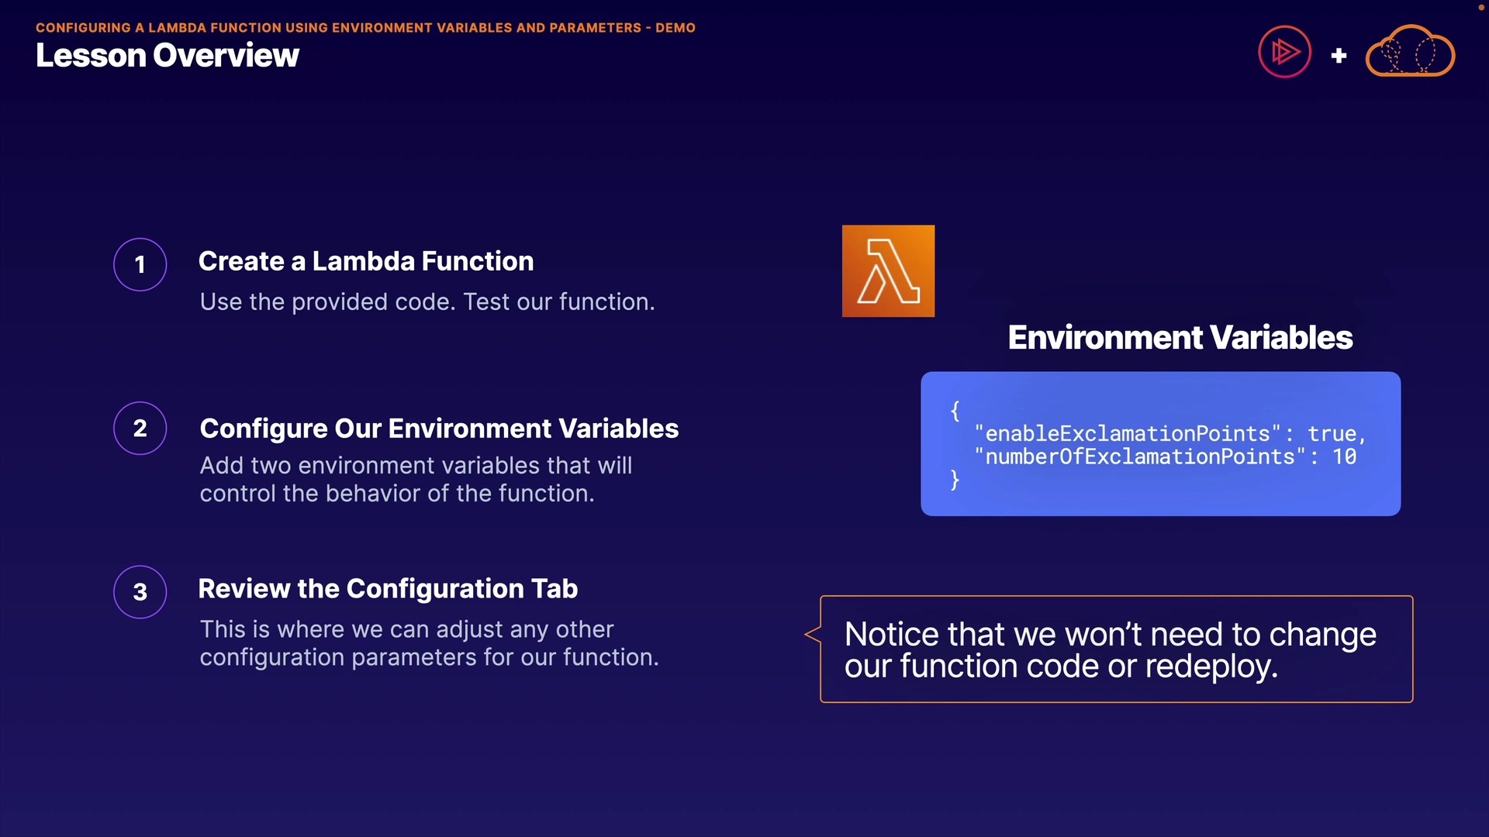Click the "Create a Lambda Function" heading
The image size is (1489, 837).
tap(366, 261)
